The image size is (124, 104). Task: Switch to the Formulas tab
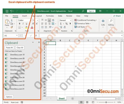click(50, 16)
